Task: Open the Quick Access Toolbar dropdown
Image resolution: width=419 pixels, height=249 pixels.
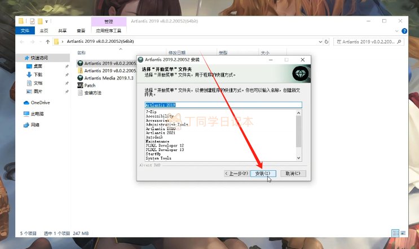Action: (46, 21)
